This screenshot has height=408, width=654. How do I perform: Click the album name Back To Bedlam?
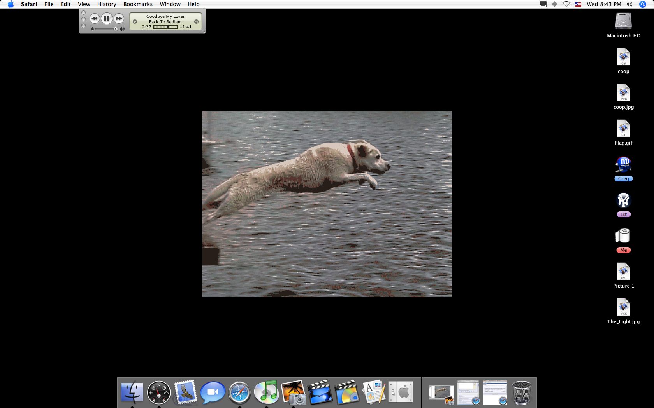(x=165, y=22)
